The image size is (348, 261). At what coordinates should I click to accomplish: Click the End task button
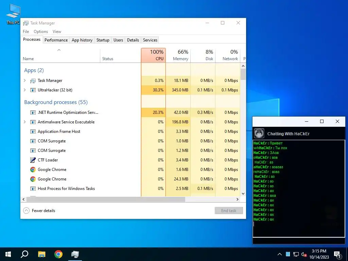229,211
